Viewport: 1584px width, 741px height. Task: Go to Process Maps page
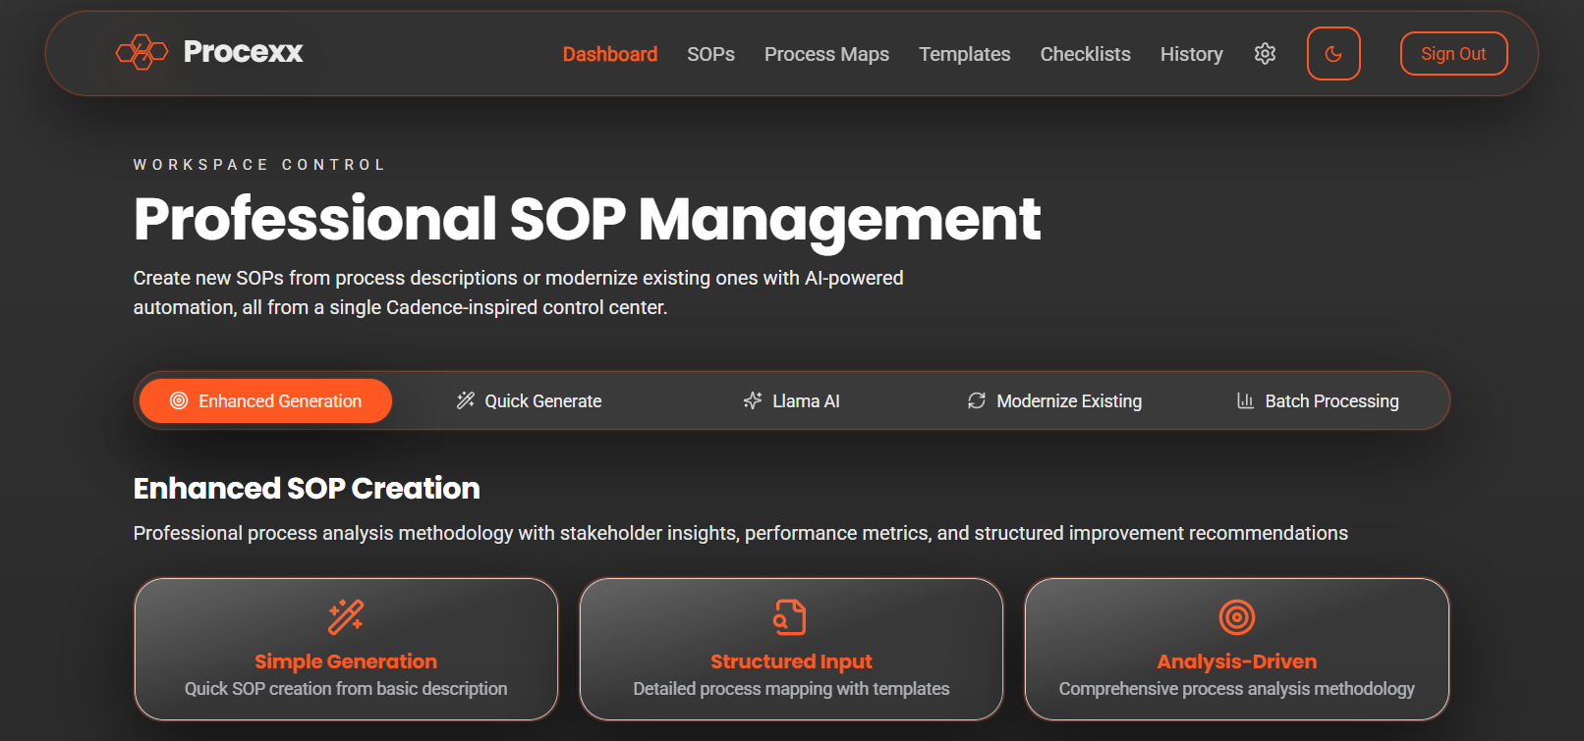[x=826, y=54]
